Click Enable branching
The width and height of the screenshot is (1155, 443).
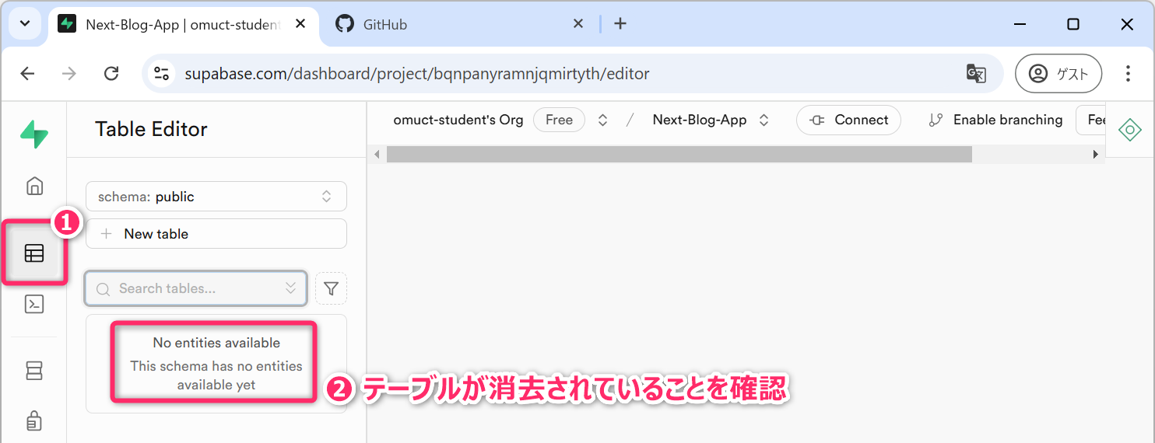click(x=996, y=120)
